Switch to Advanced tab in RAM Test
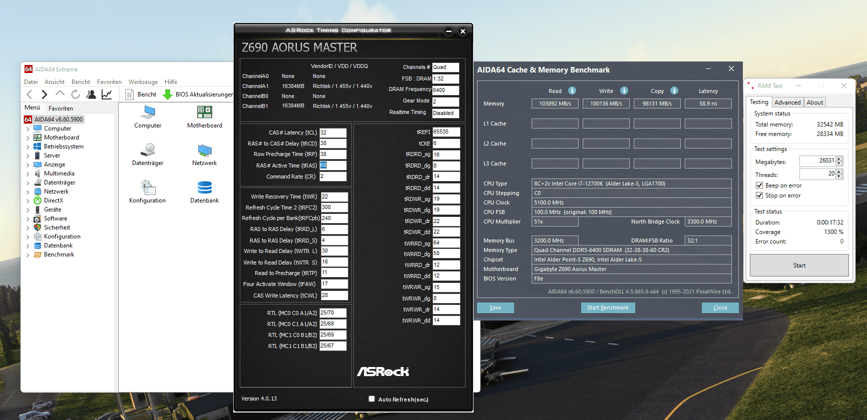 click(787, 102)
